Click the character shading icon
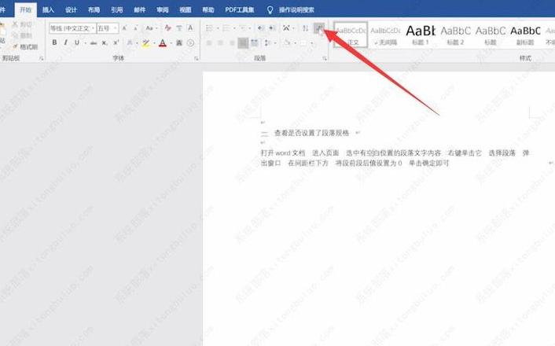 click(179, 42)
